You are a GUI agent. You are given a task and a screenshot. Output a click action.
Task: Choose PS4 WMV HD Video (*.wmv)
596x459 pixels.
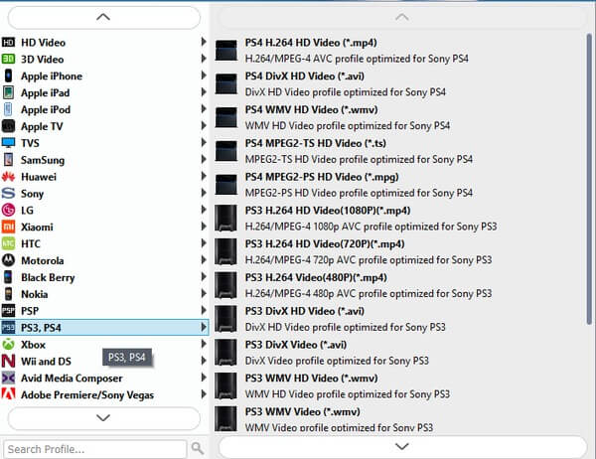(x=399, y=117)
